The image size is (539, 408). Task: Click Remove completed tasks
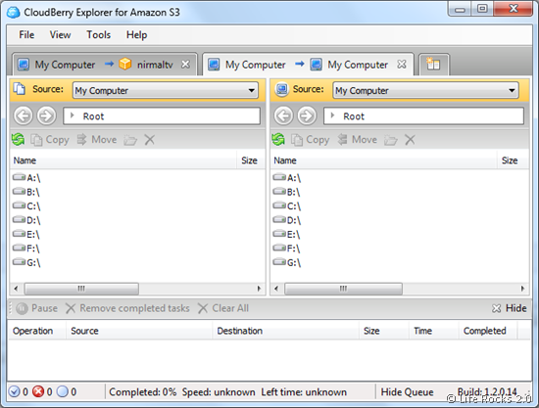coord(127,308)
